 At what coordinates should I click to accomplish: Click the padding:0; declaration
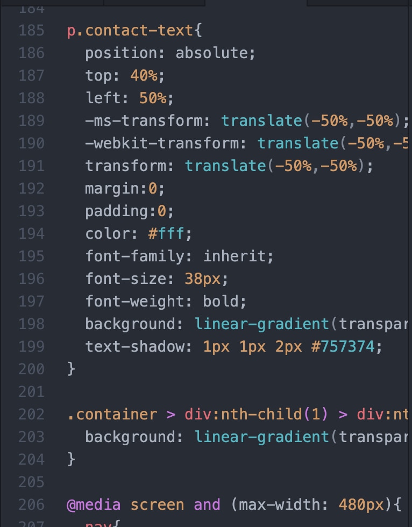[x=130, y=211]
